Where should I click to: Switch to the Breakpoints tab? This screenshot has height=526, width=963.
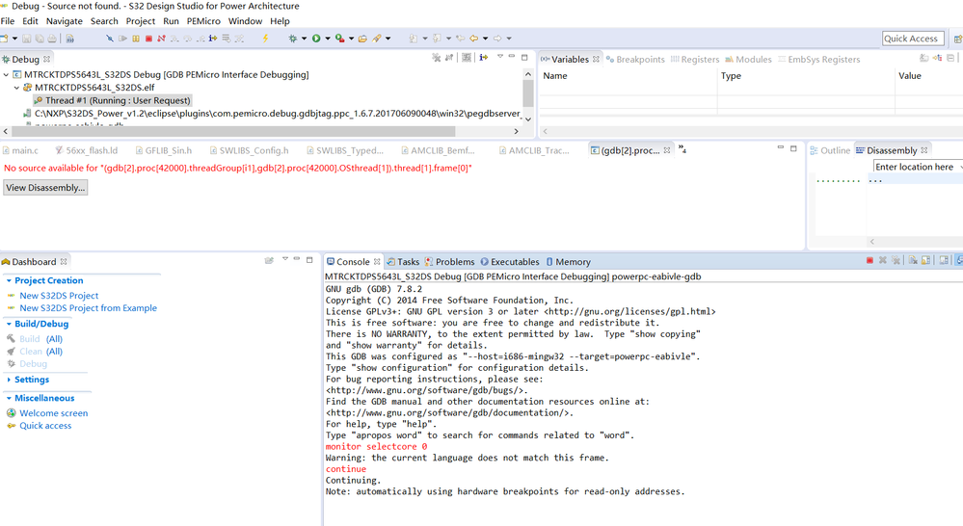tap(635, 60)
